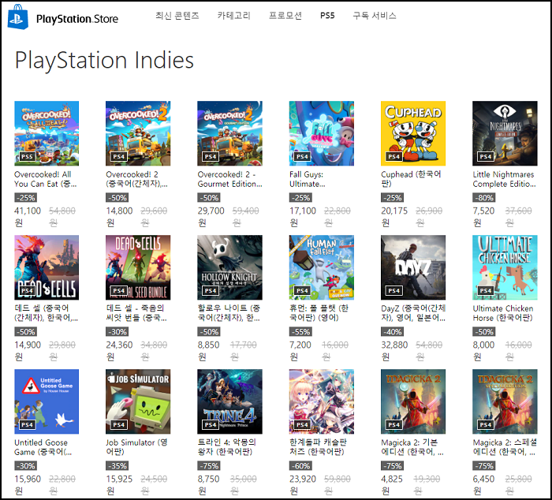Screen dimensions: 552x500
Task: Open the DayZ game thumbnail
Action: (x=413, y=267)
